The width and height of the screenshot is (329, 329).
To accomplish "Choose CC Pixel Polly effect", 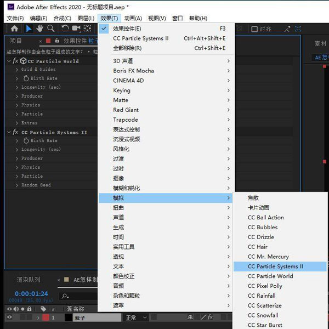I will click(x=280, y=286).
